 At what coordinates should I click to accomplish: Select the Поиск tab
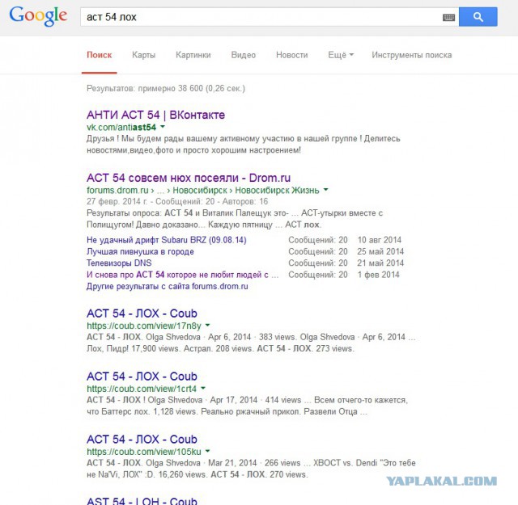click(x=99, y=55)
